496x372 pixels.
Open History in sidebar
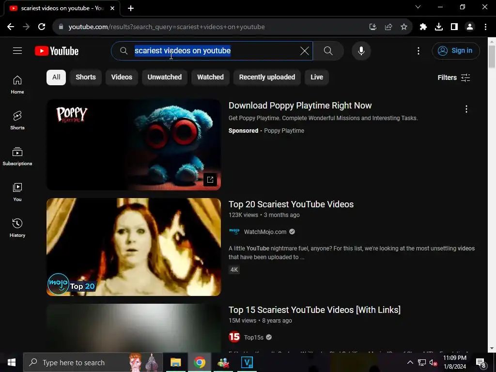pos(17,228)
